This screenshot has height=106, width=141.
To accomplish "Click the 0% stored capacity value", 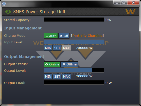I will pos(108,20).
